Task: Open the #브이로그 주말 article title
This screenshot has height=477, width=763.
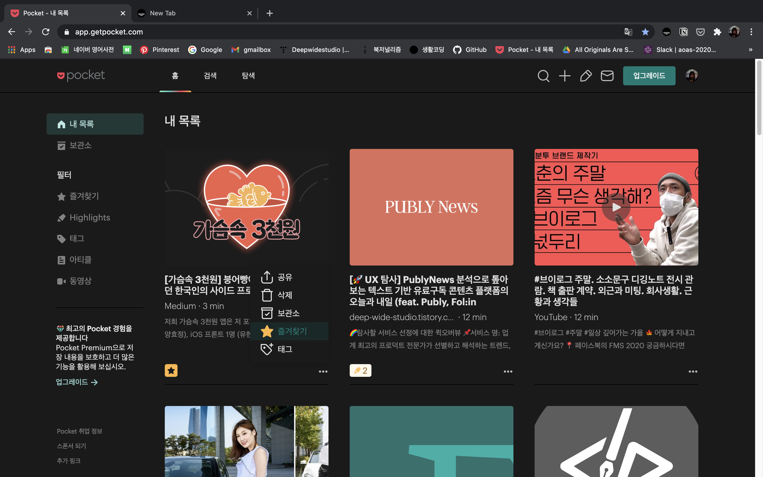Action: 614,290
